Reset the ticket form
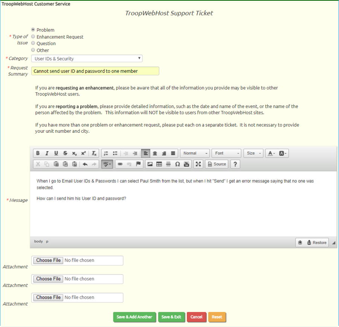 point(217,317)
